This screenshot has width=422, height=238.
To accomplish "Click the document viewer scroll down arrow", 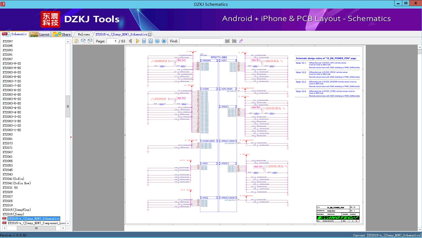I will pos(420,229).
